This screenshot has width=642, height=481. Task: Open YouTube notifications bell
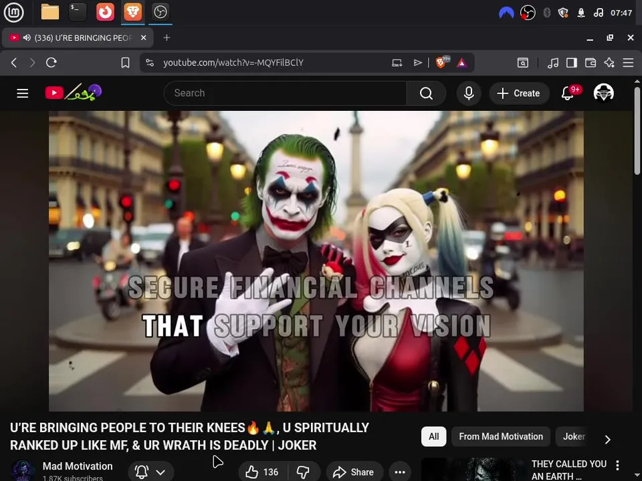(568, 94)
